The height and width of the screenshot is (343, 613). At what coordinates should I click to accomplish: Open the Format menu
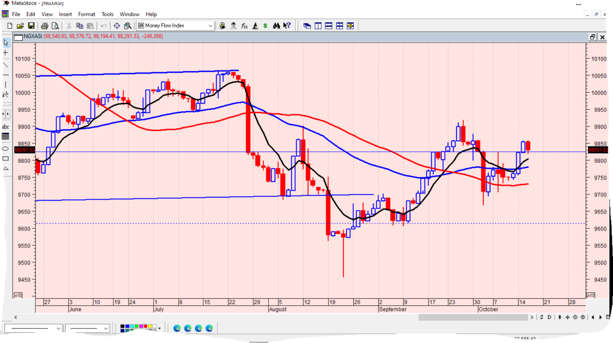(x=86, y=14)
